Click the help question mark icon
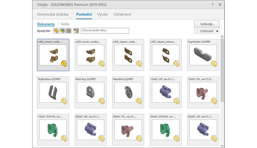The image size is (257, 148). 212,5
